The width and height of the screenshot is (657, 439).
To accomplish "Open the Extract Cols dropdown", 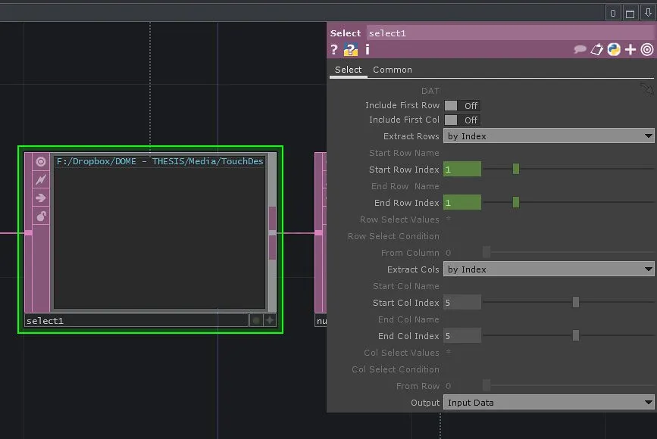I will point(549,269).
